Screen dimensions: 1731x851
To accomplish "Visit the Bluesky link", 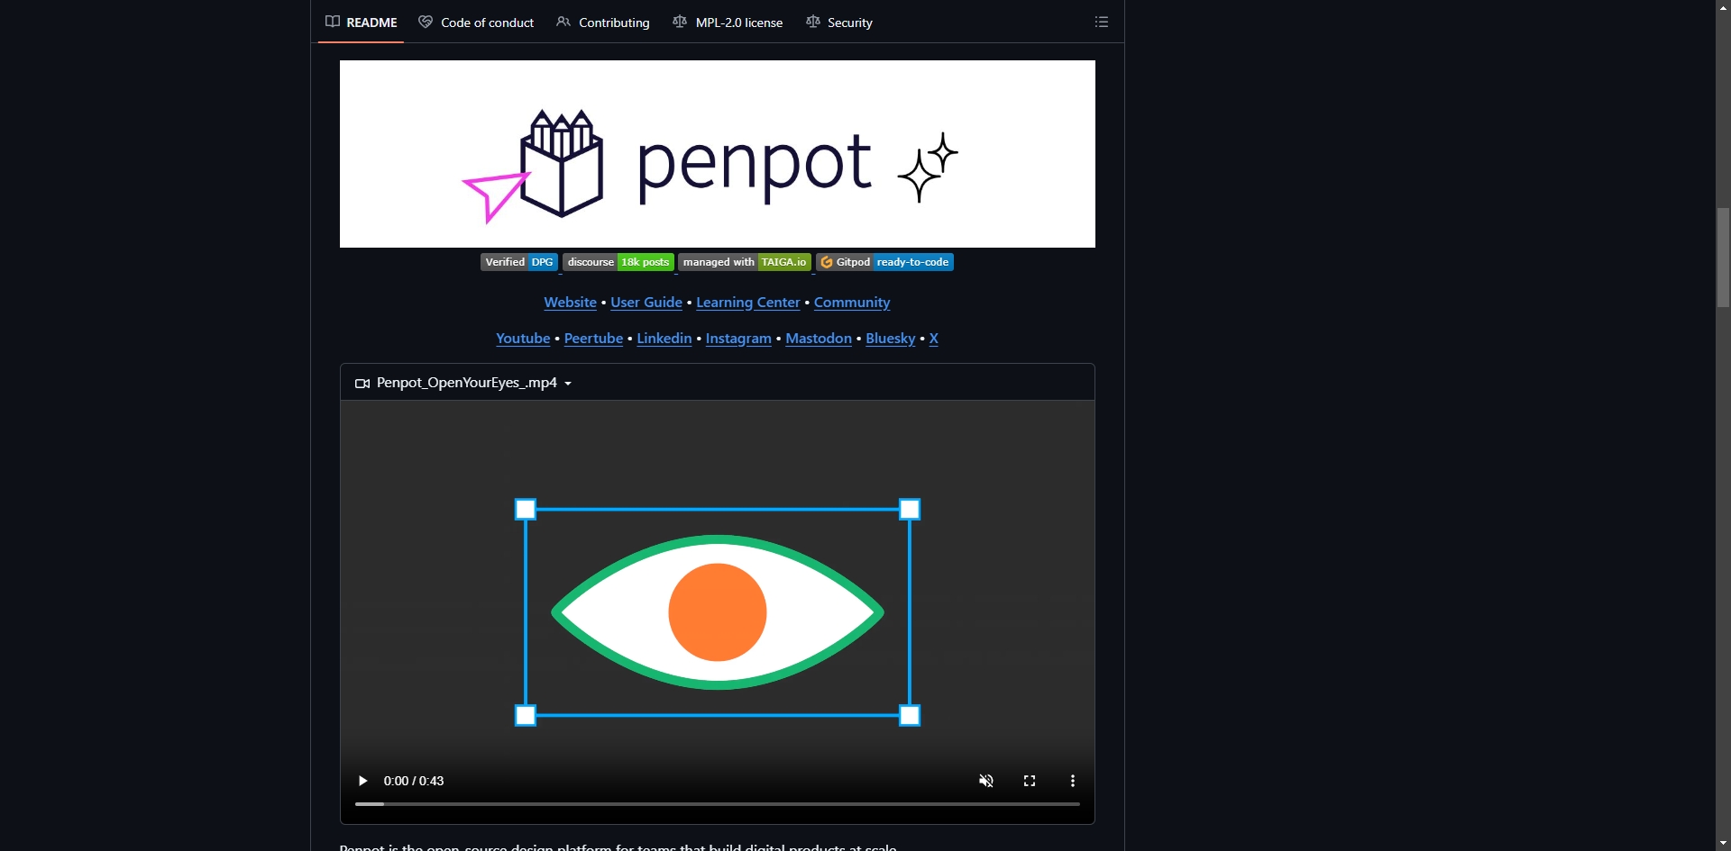I will 891,339.
